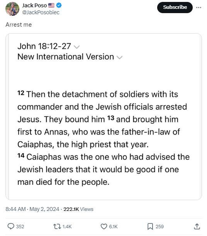
Task: Open the embedded Bible verse image
Action: point(104,116)
